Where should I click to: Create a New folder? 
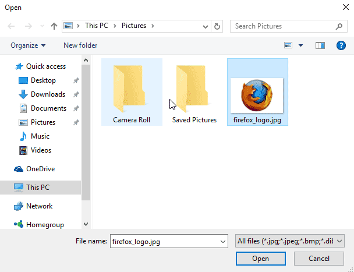point(80,45)
